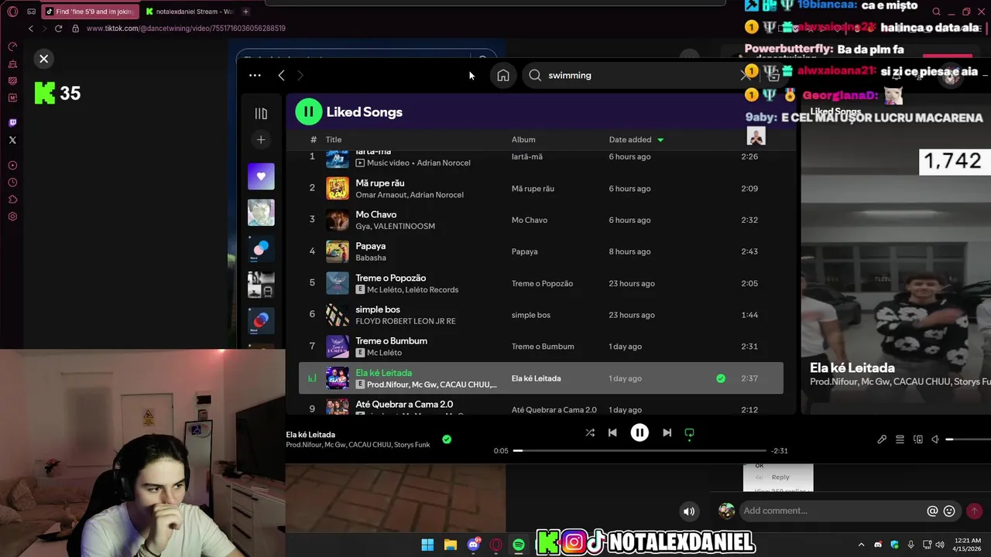Open Your Library in the Spotify sidebar

pyautogui.click(x=261, y=114)
